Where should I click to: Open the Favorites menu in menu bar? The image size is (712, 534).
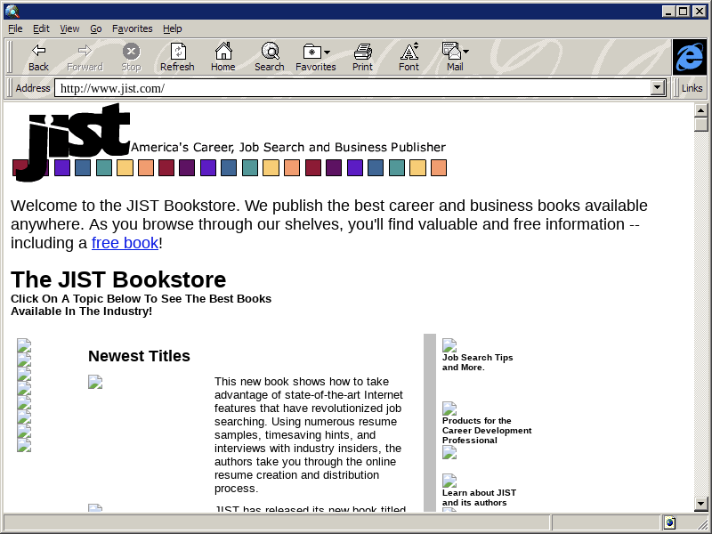point(132,28)
